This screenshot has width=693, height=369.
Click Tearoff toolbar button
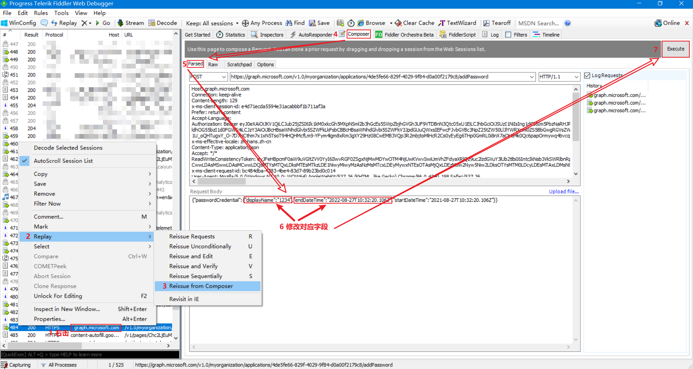coord(497,23)
